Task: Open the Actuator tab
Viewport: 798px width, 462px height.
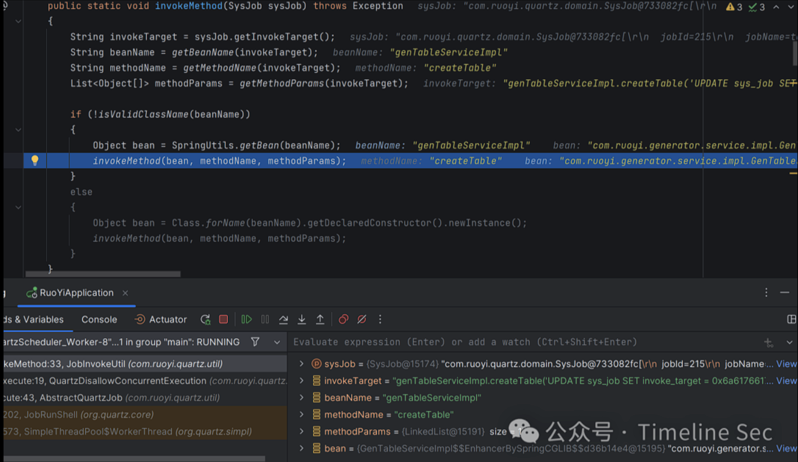Action: [x=161, y=319]
